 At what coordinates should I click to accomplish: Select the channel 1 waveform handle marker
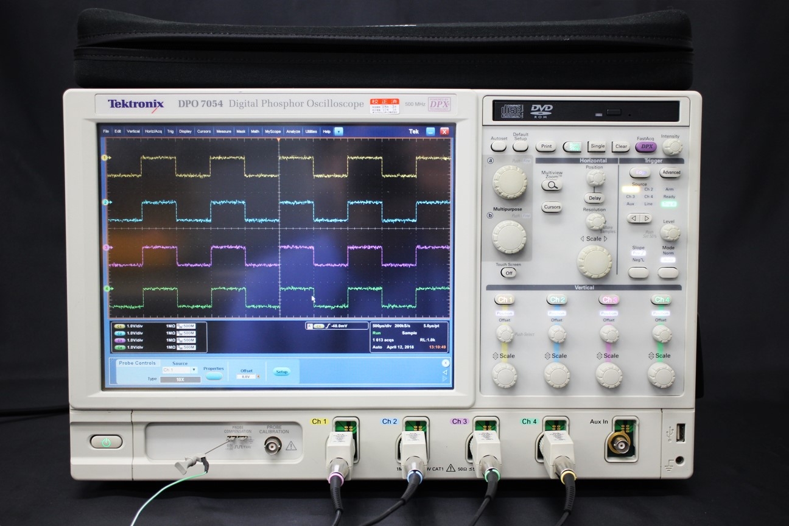coord(106,158)
